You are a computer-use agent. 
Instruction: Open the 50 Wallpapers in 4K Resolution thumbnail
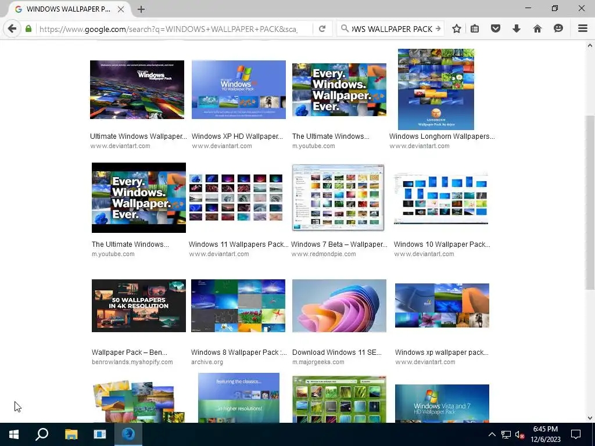pyautogui.click(x=139, y=305)
